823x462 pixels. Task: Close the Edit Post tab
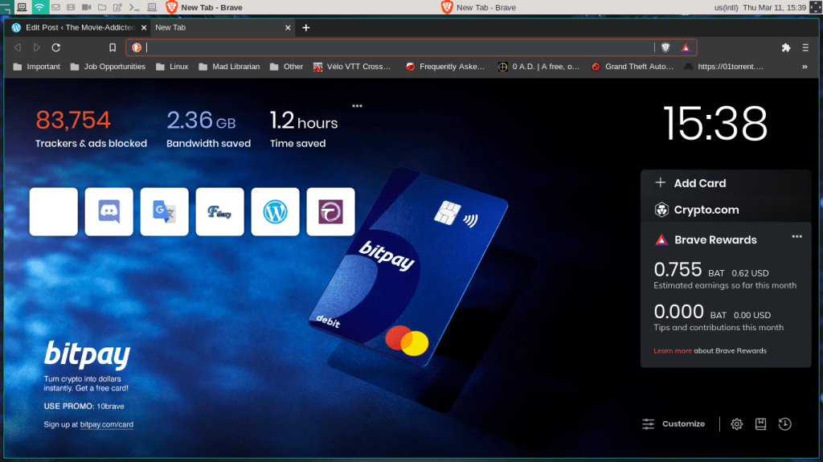click(144, 27)
